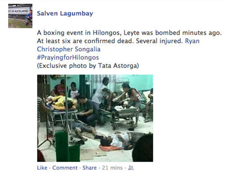The image size is (226, 173).
Task: Share the post
Action: click(x=89, y=168)
